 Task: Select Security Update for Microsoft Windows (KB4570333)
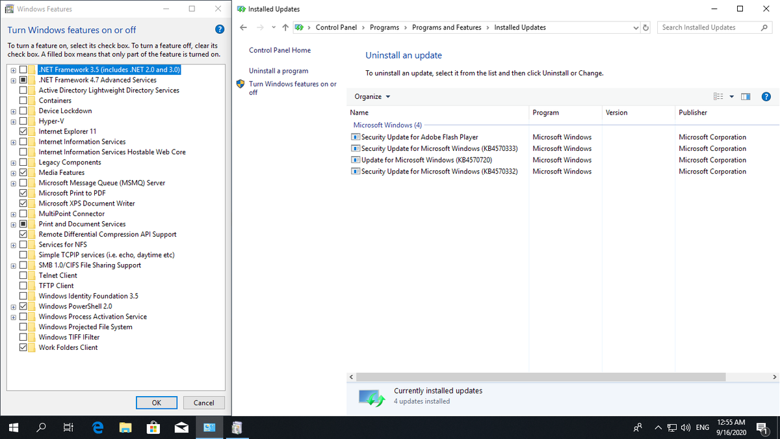click(x=439, y=149)
